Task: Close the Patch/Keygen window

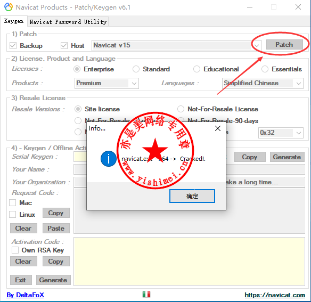Action: click(298, 7)
